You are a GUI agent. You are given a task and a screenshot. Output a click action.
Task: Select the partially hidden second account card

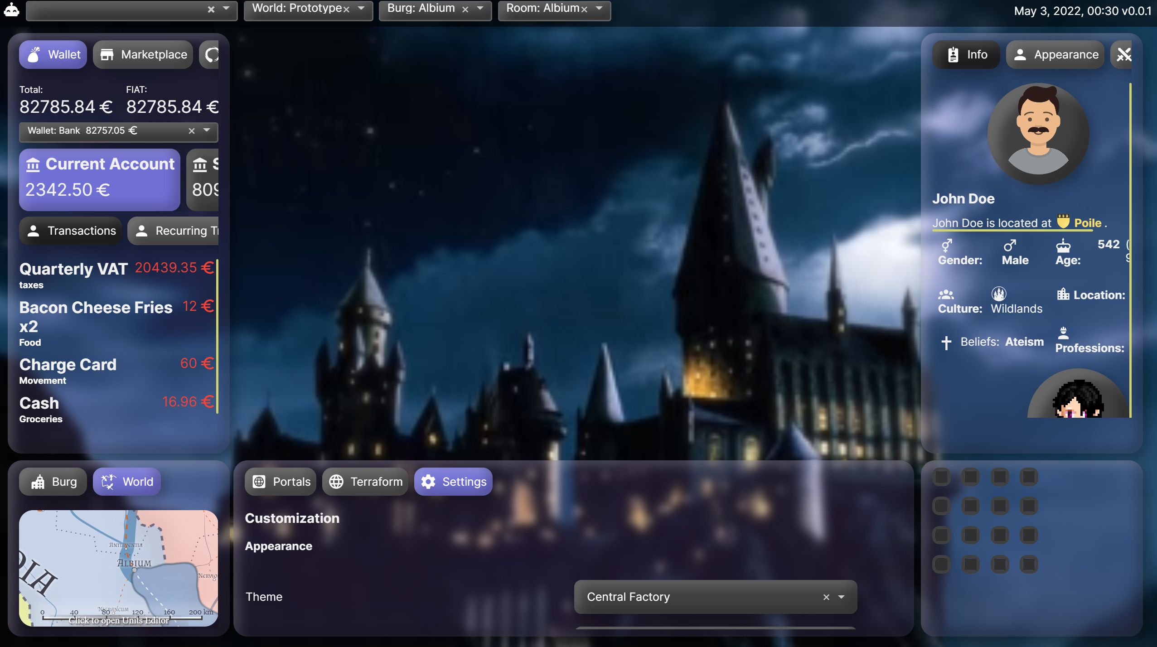pyautogui.click(x=203, y=180)
